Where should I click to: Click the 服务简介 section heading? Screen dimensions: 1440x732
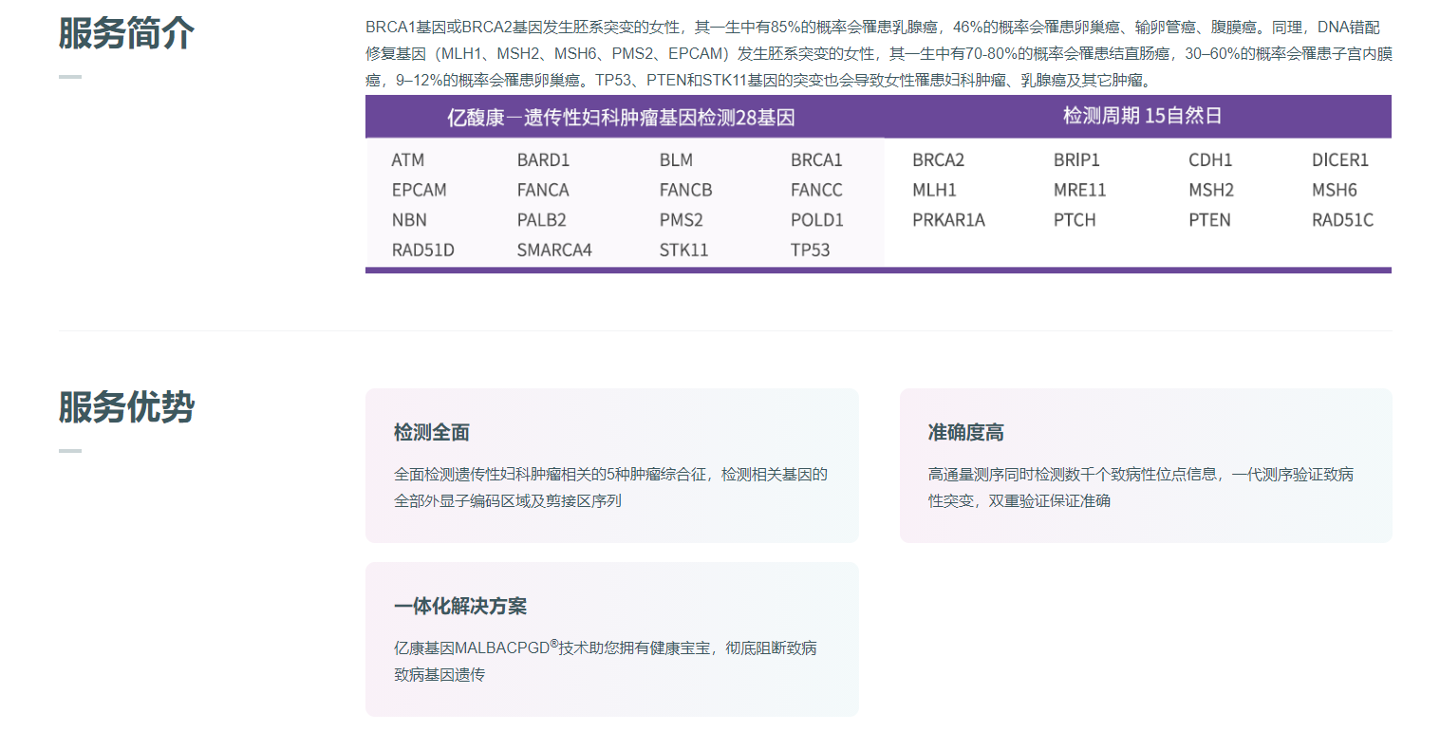coord(126,33)
